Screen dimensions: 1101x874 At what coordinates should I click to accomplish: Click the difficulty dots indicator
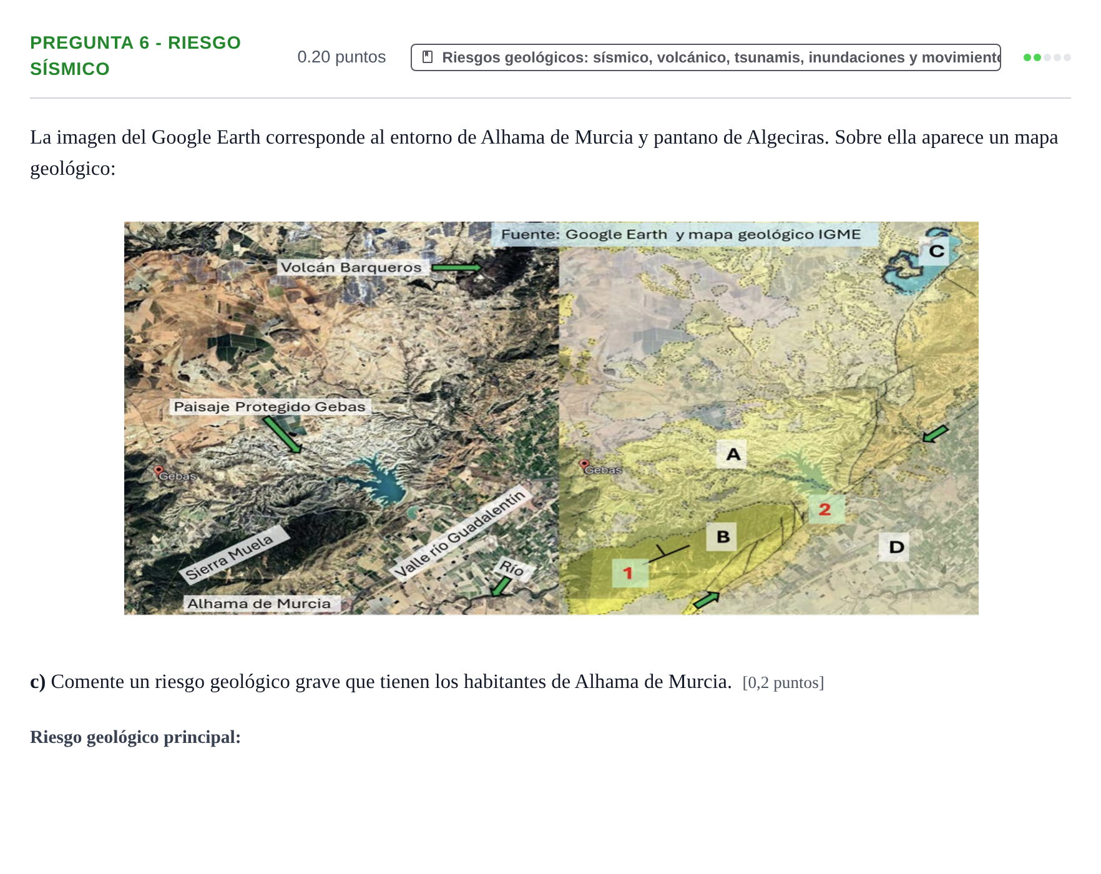click(x=1047, y=57)
